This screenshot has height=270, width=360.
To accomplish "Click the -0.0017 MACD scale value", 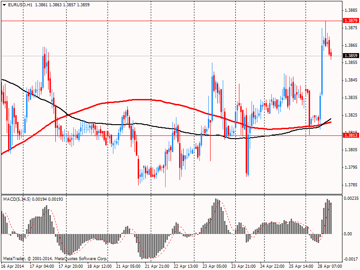I will (351, 259).
